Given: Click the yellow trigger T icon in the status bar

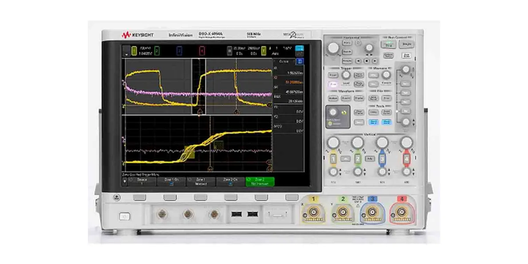Looking at the screenshot, I should [x=264, y=51].
